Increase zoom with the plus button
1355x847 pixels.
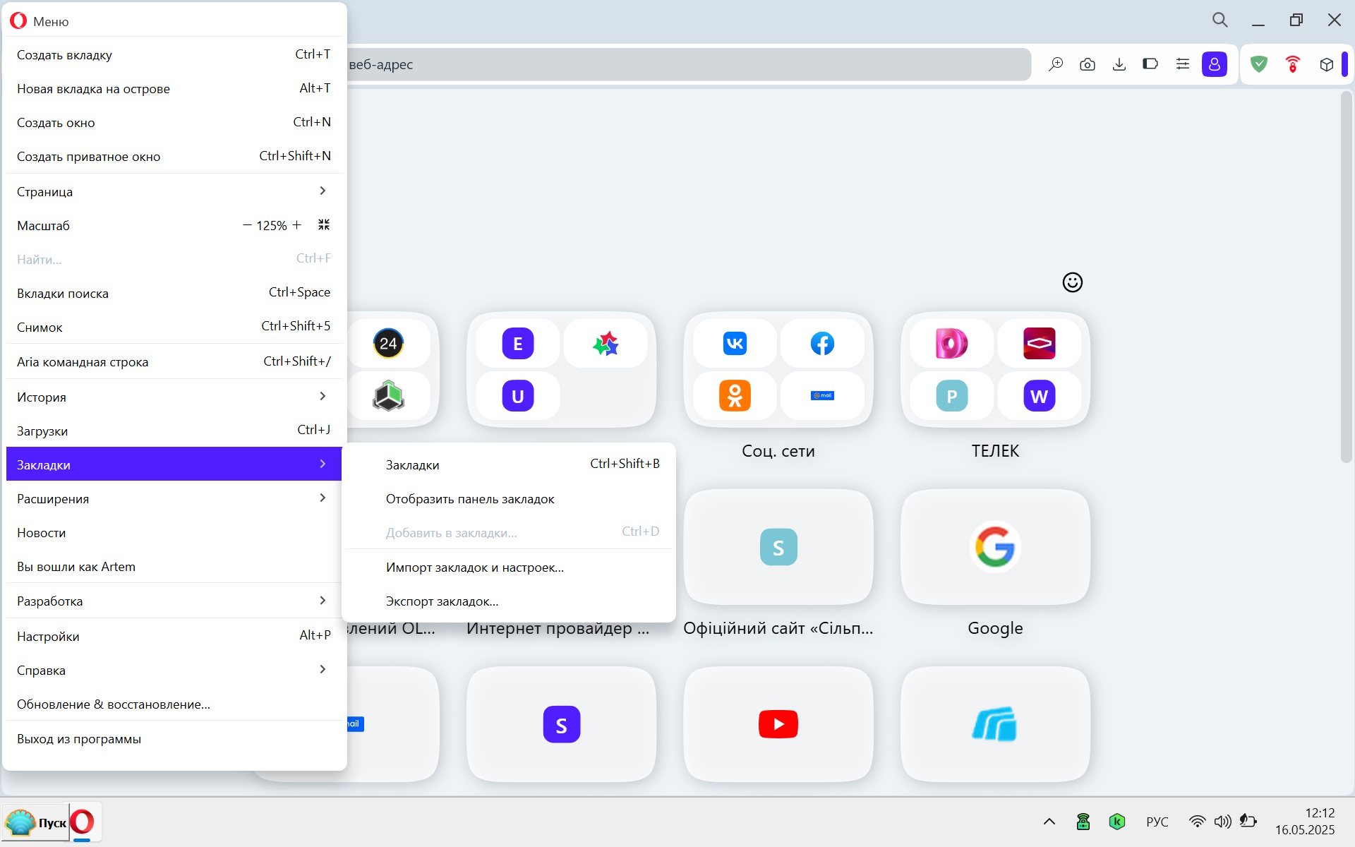click(296, 225)
